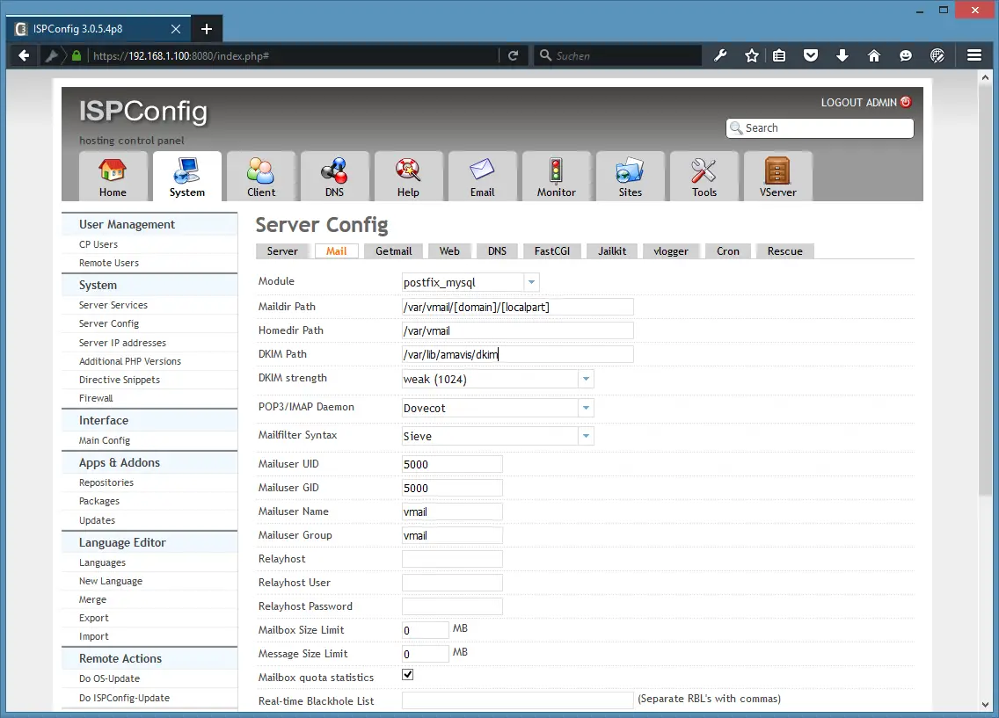Open Main Config sidebar link
The width and height of the screenshot is (999, 718).
pos(105,440)
